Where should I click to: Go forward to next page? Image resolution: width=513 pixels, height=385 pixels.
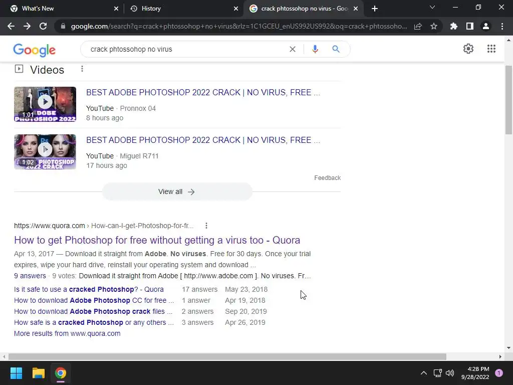(x=27, y=26)
